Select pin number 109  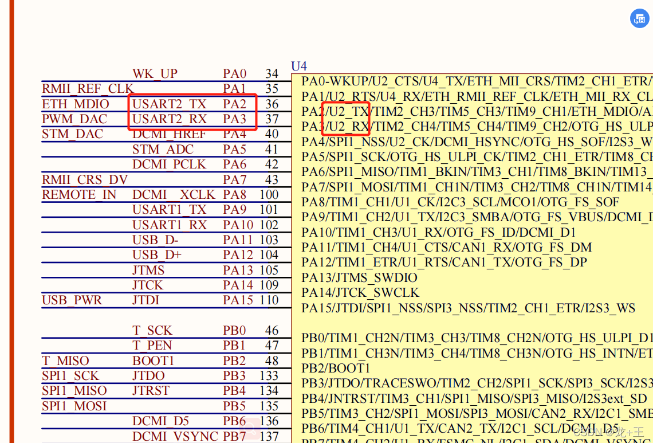pos(269,285)
